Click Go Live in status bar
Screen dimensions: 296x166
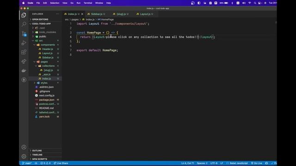click(x=257, y=163)
